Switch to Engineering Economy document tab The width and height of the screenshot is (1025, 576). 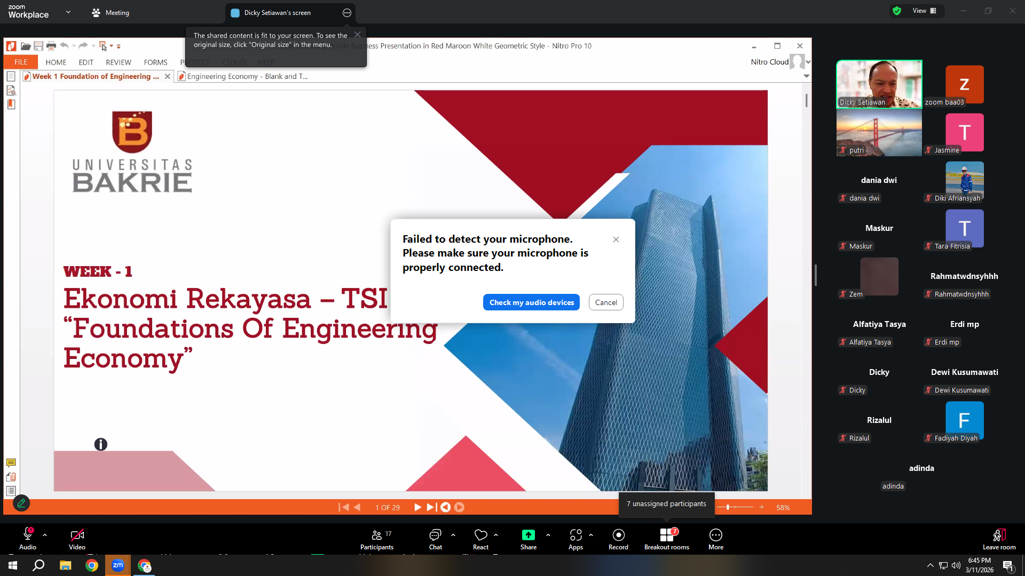click(243, 76)
